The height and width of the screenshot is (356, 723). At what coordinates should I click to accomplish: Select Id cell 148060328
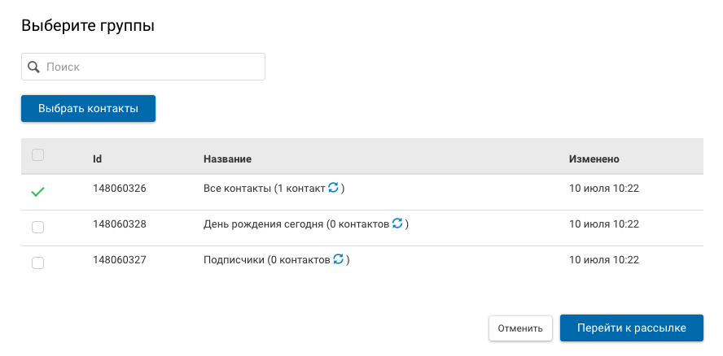[x=120, y=224]
